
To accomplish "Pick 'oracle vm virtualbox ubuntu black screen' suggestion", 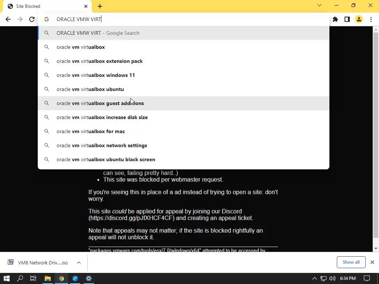I will point(184,159).
